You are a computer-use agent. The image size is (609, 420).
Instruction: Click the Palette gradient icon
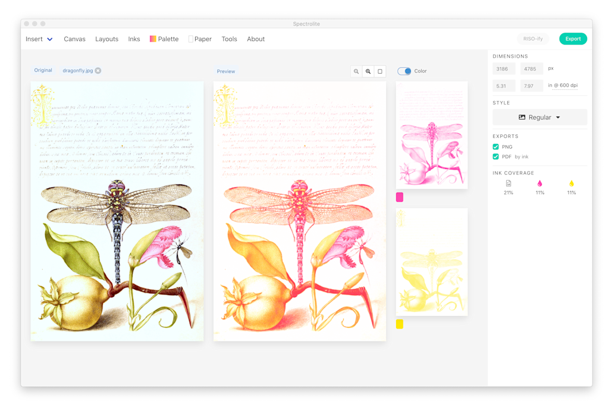tap(153, 39)
